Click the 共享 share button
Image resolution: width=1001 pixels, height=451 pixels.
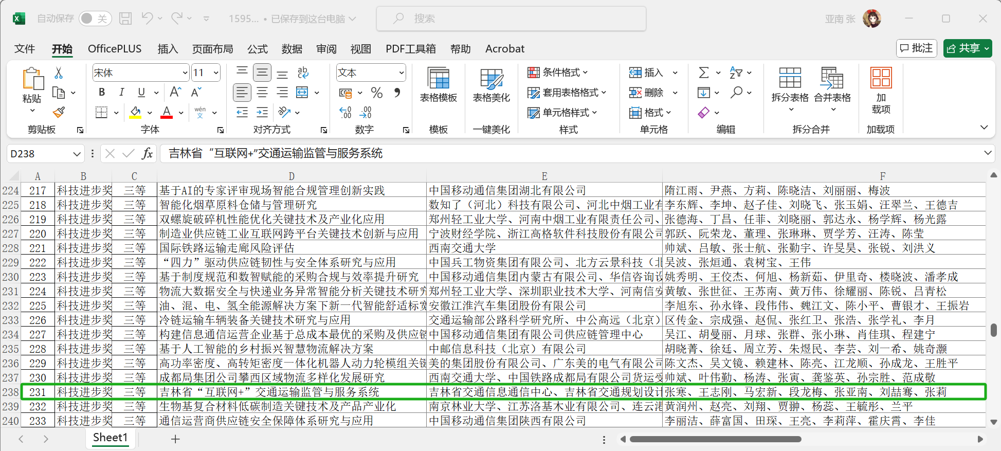point(967,48)
